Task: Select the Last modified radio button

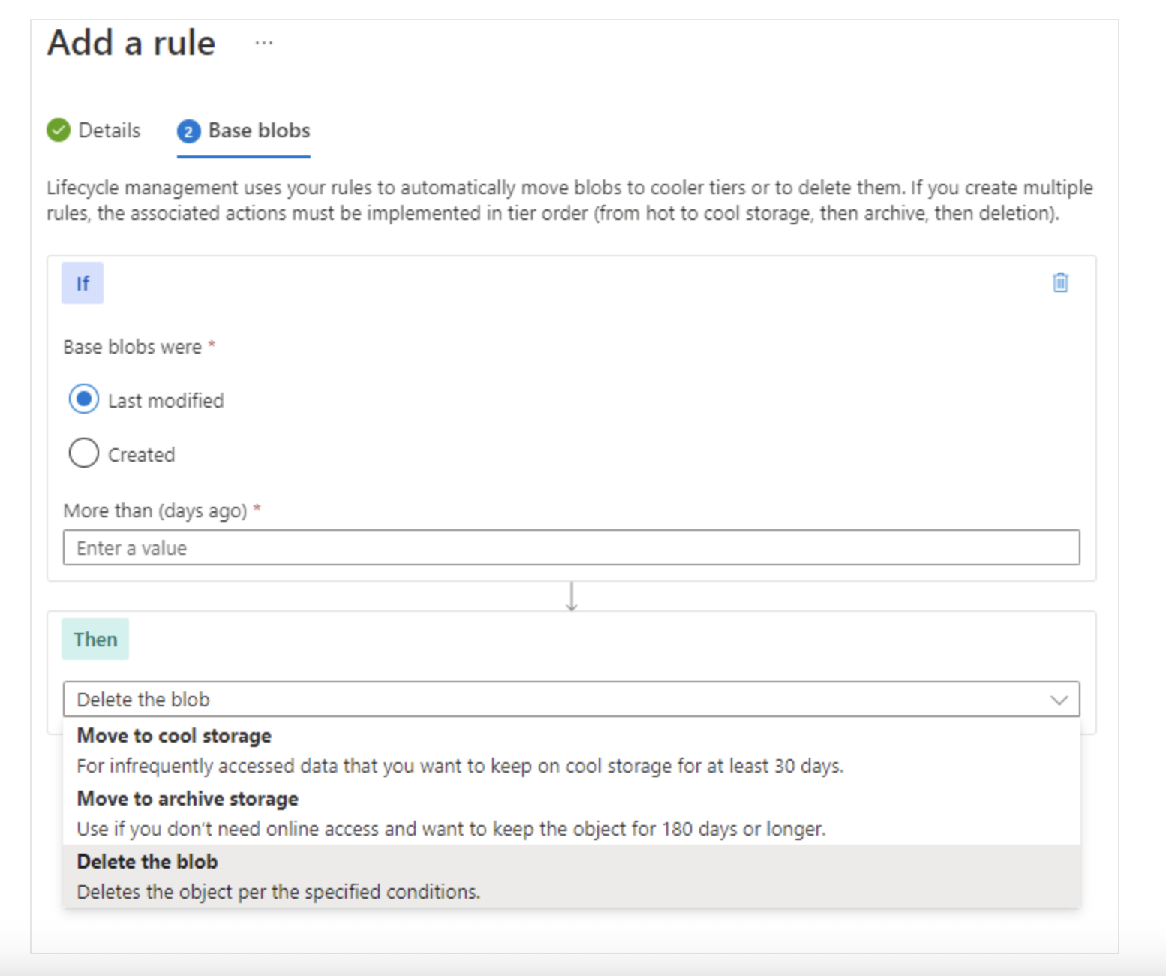Action: (x=84, y=399)
